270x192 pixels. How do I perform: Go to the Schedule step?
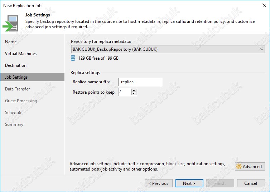click(x=14, y=113)
